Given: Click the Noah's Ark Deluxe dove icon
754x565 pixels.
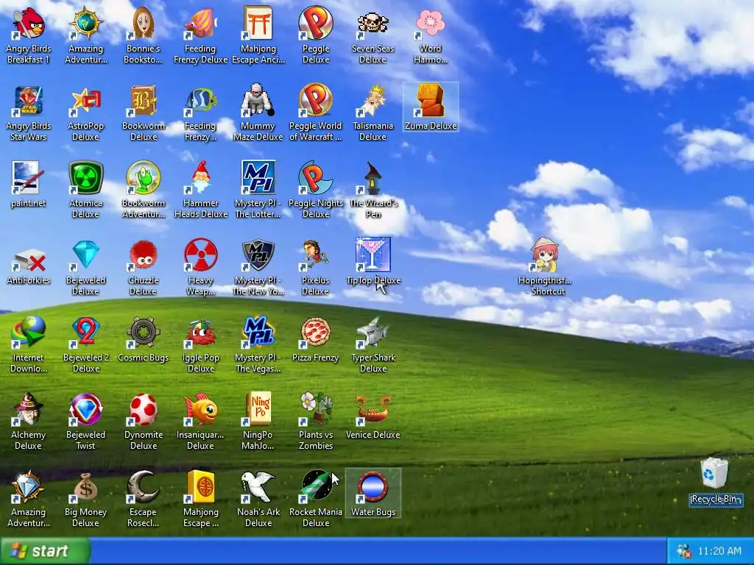Looking at the screenshot, I should click(258, 487).
